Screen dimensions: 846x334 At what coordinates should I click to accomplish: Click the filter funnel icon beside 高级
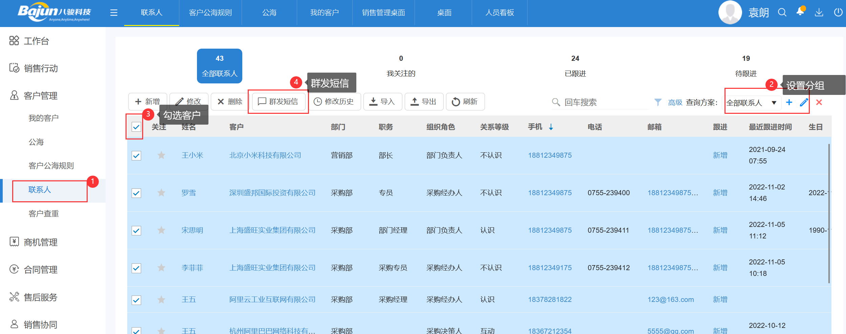pos(658,102)
